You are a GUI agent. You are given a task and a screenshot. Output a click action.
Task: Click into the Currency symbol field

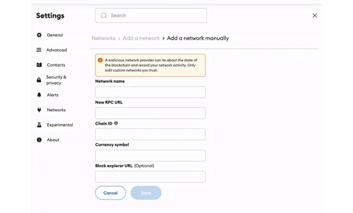150,155
